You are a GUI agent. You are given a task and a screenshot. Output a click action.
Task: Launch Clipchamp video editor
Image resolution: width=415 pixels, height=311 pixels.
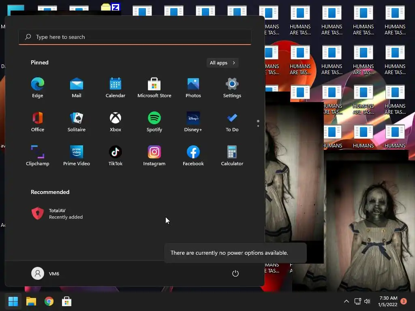pos(38,156)
